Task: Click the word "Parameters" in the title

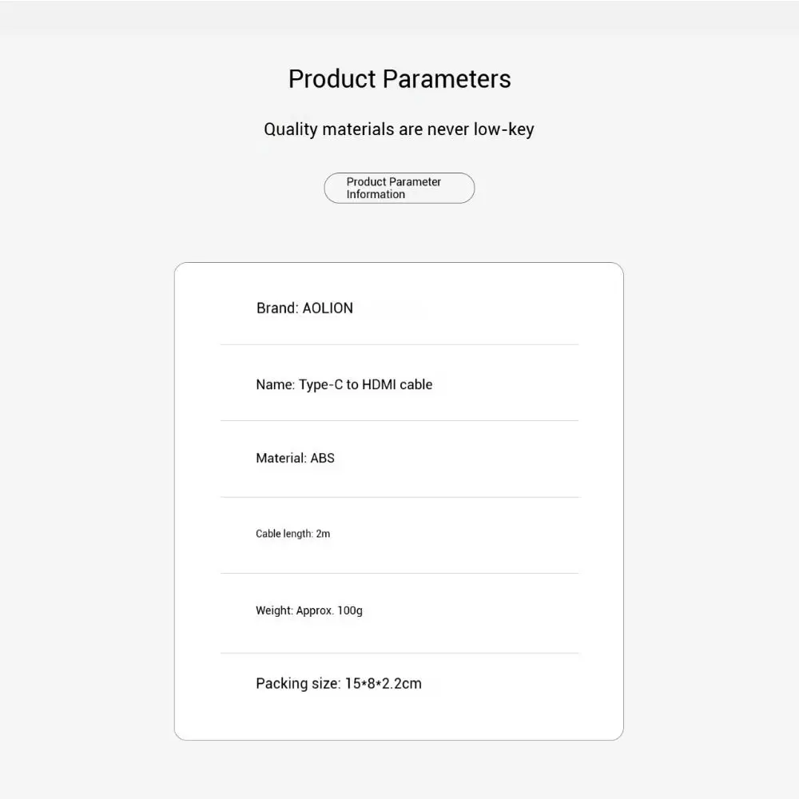Action: point(447,79)
